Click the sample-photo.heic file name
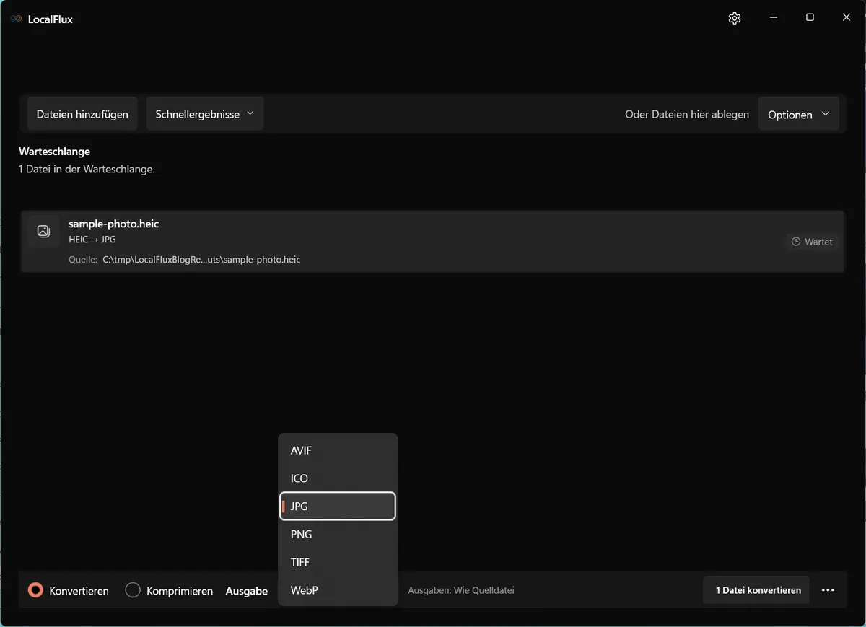Screen dimensions: 866x627 click(x=113, y=224)
